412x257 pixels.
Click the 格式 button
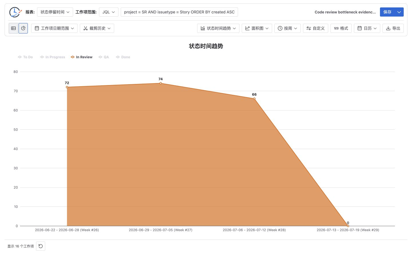[341, 28]
